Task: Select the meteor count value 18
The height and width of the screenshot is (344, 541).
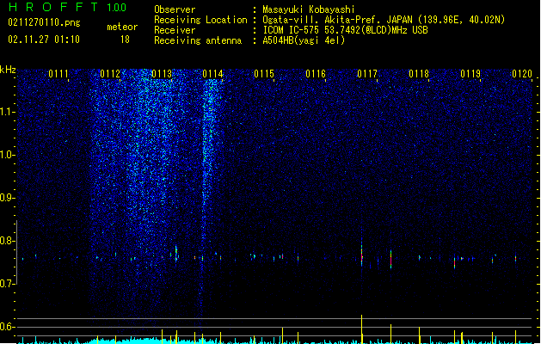Action: pyautogui.click(x=125, y=40)
